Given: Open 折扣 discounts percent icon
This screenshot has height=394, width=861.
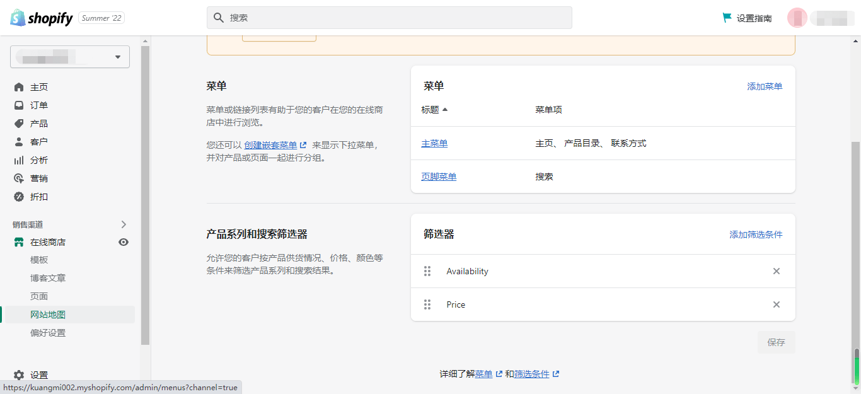Looking at the screenshot, I should [x=19, y=197].
